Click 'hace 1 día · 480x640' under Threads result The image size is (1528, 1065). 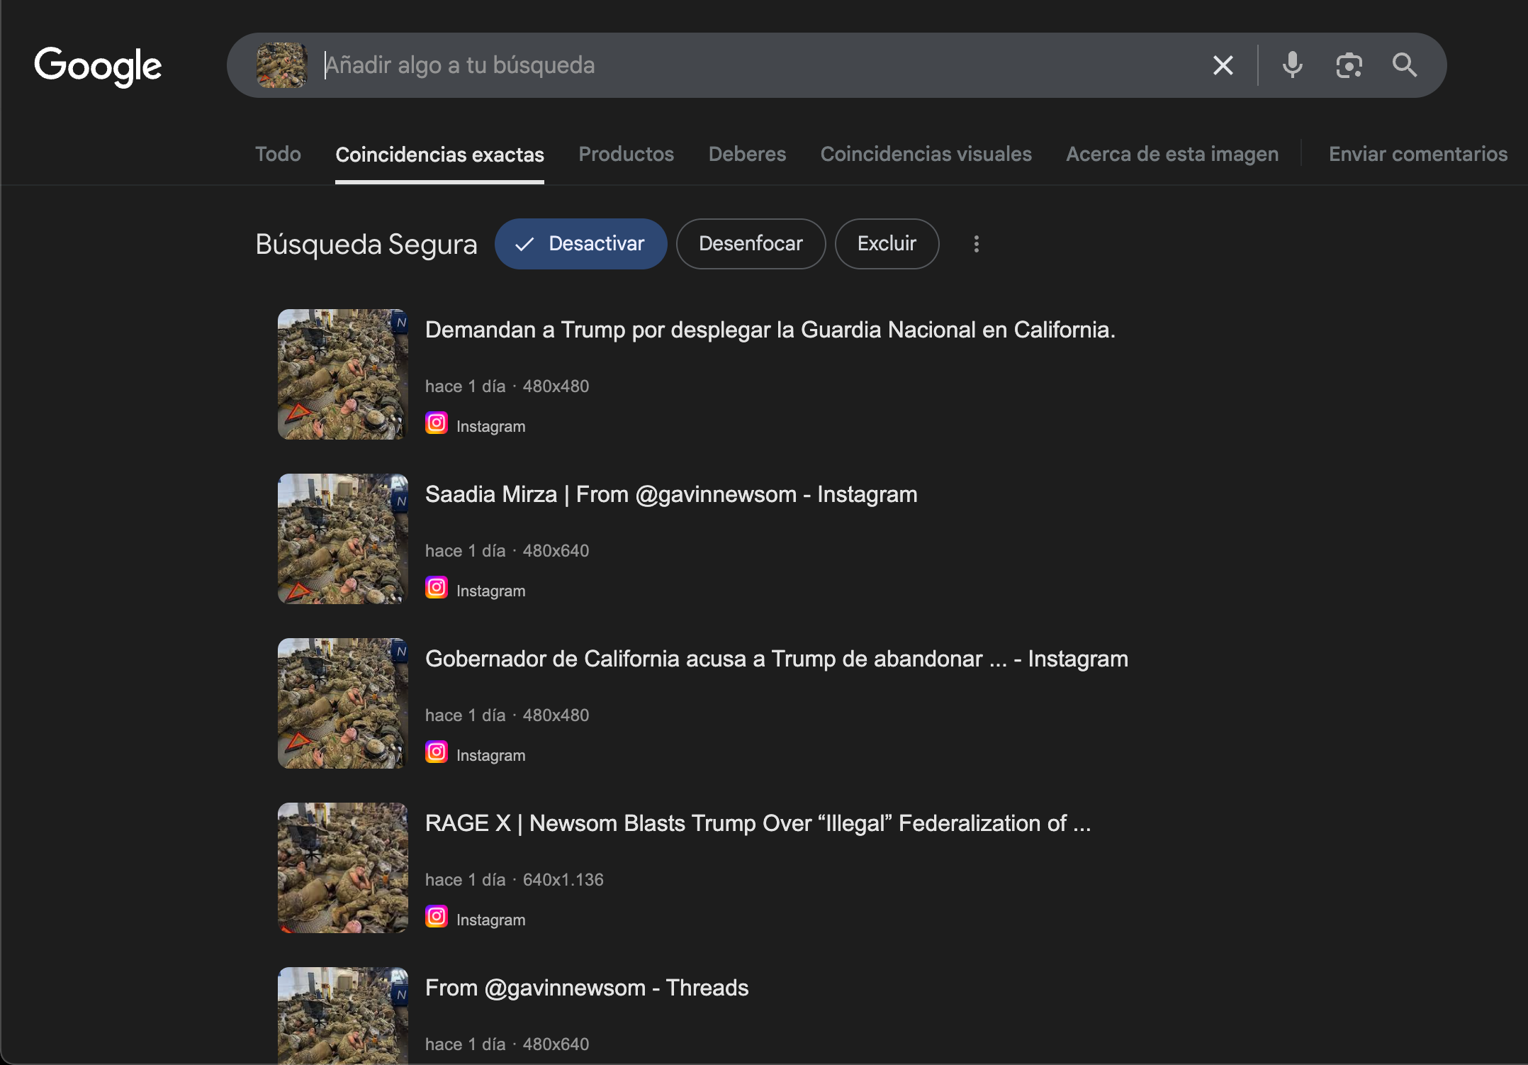coord(507,1044)
